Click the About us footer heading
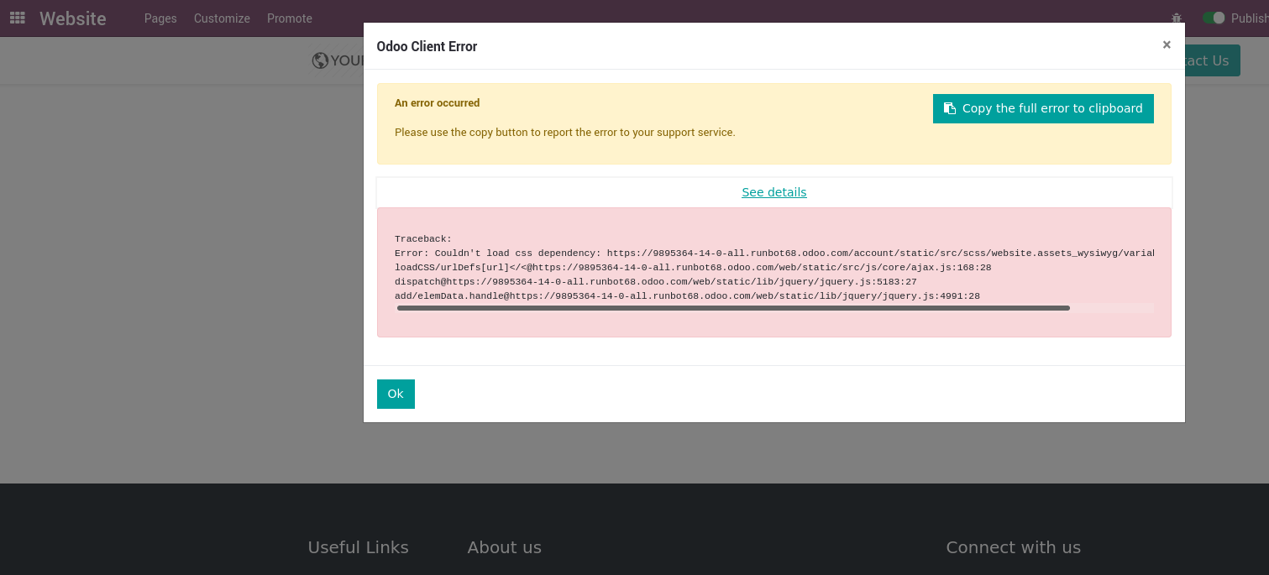 pyautogui.click(x=504, y=547)
